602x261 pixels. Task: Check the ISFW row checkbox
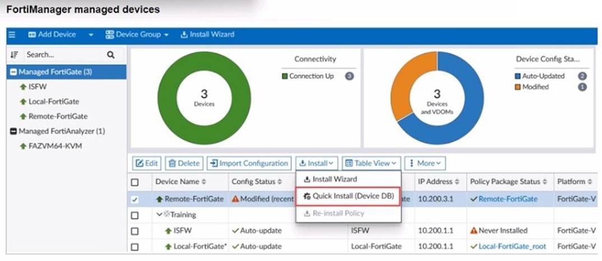click(x=135, y=231)
